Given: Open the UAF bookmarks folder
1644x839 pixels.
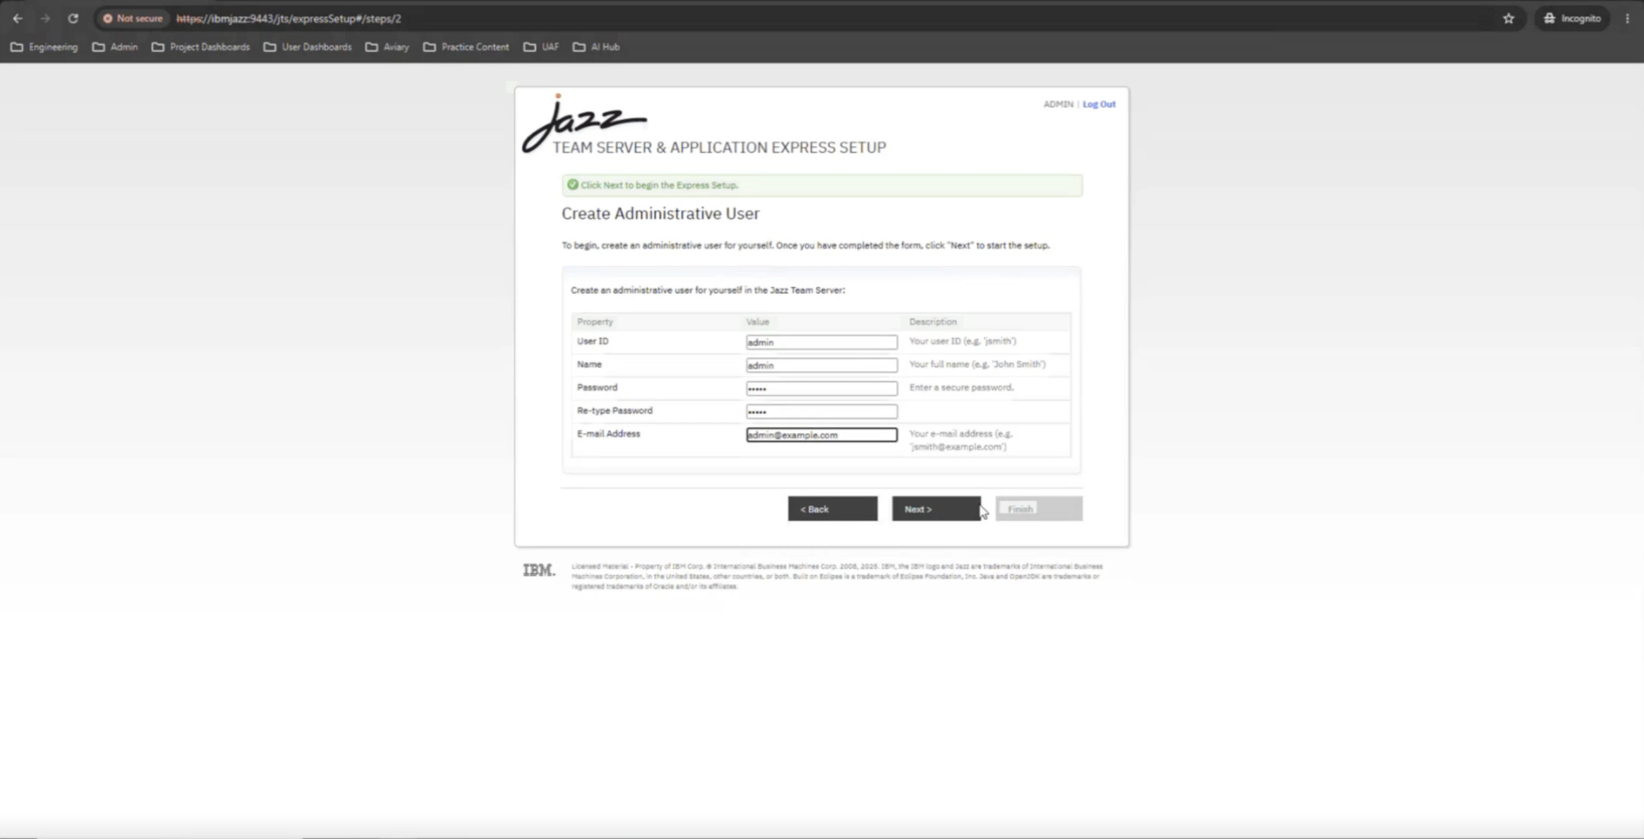Looking at the screenshot, I should point(541,47).
